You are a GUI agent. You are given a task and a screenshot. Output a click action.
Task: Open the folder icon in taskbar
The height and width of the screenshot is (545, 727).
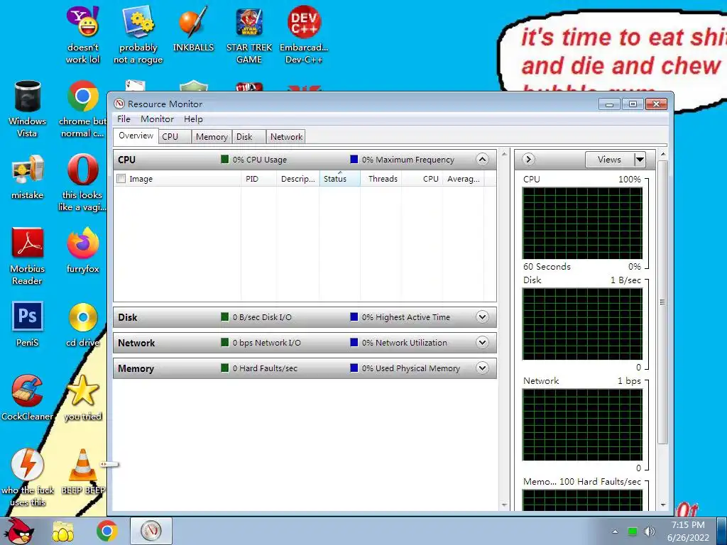pos(63,532)
